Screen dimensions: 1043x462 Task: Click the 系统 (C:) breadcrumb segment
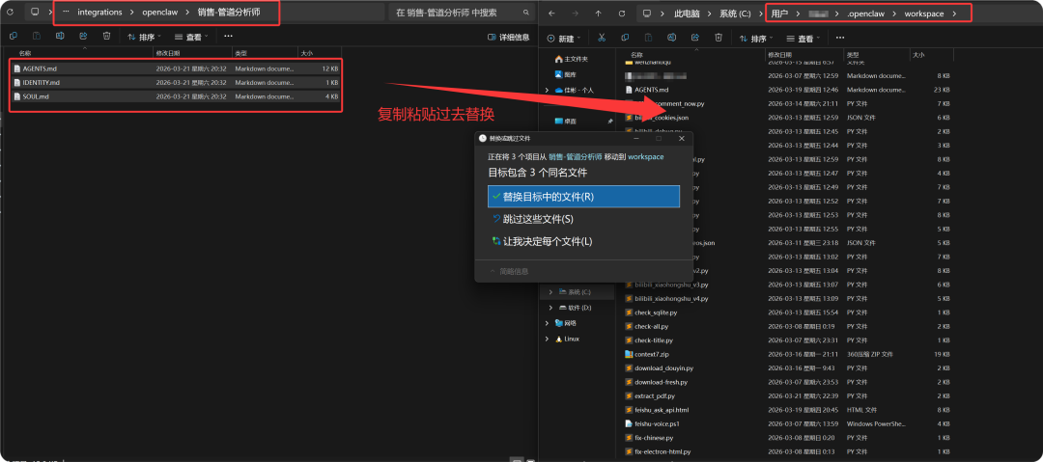pos(735,14)
